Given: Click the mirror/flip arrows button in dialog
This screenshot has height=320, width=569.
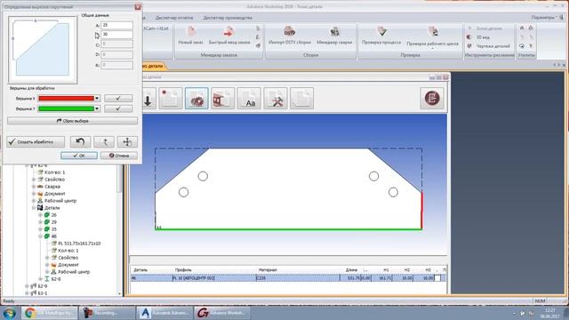Looking at the screenshot, I should 104,142.
